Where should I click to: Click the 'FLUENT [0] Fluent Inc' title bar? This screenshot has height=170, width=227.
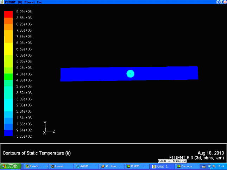tap(106, 2)
